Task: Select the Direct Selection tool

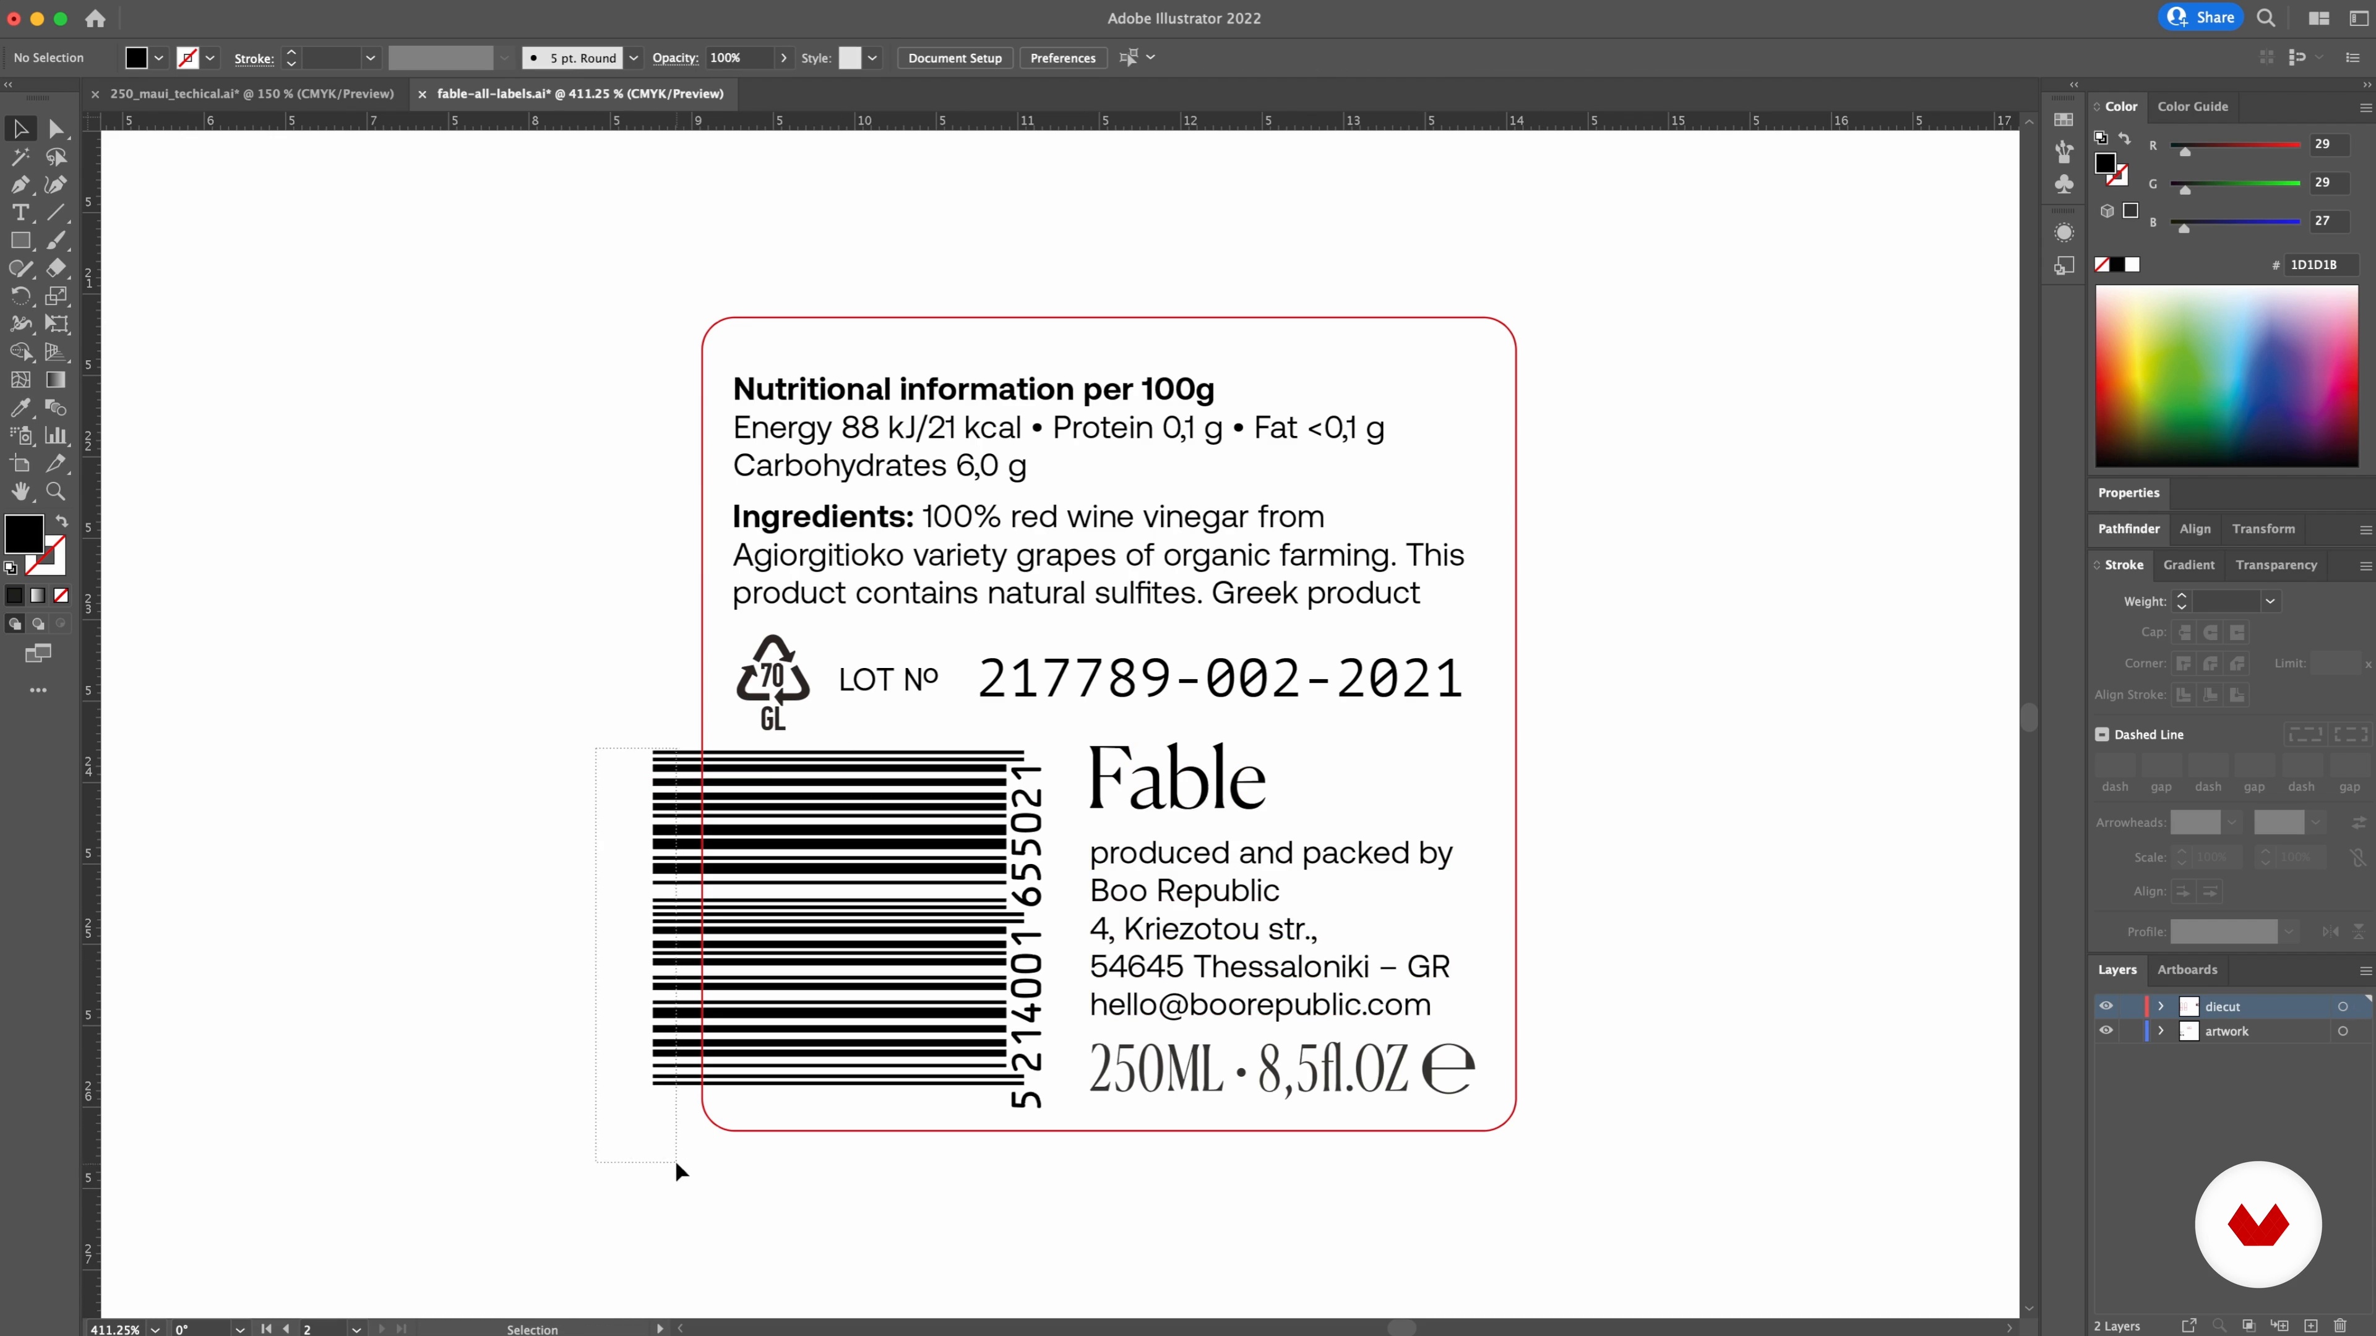Action: point(56,129)
